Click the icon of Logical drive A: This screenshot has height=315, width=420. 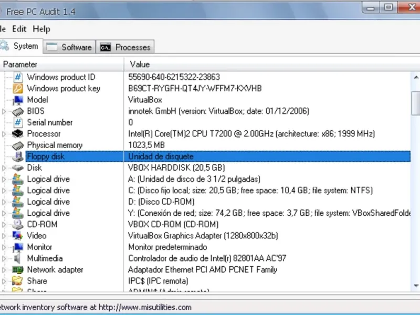click(18, 179)
